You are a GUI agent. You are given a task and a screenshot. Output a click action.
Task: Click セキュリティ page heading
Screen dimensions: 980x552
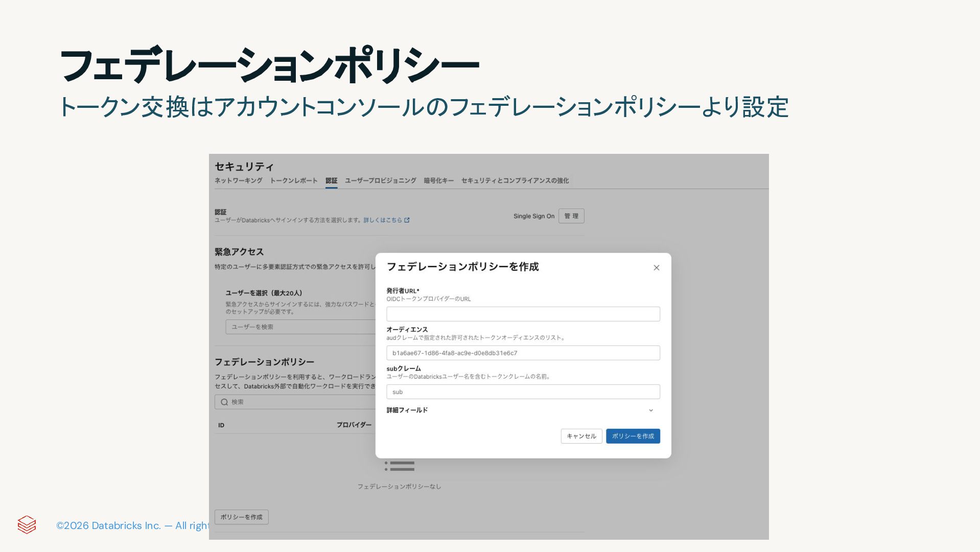[x=244, y=167]
